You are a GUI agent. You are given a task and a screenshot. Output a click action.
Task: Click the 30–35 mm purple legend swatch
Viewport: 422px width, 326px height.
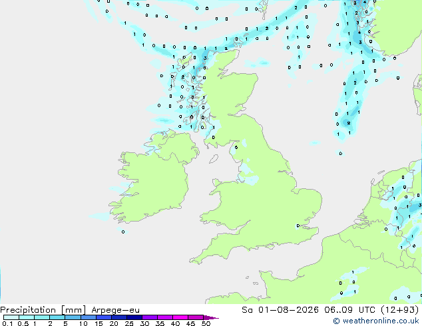point(149,317)
